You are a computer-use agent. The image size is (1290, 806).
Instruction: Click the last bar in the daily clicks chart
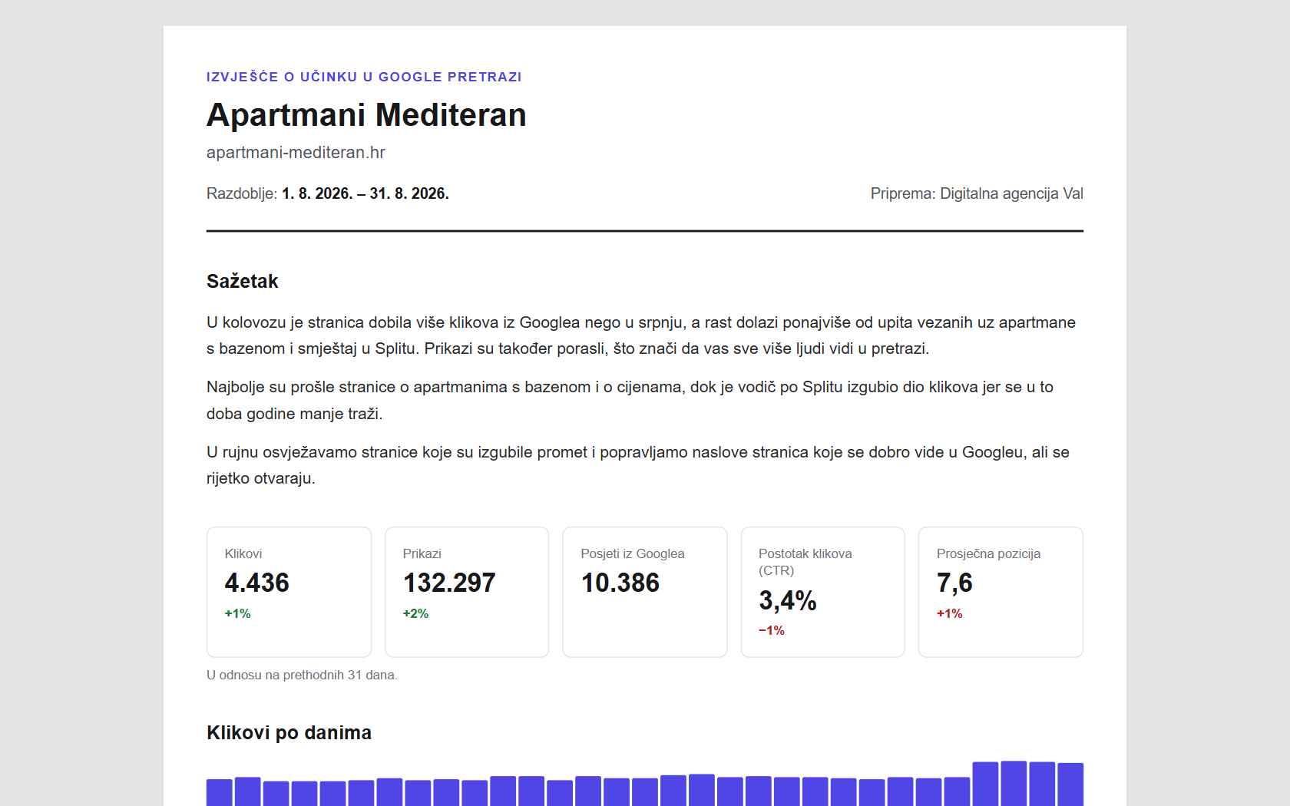click(1070, 785)
